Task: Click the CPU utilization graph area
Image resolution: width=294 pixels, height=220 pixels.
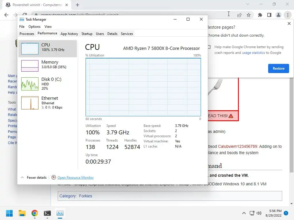Action: point(143,87)
